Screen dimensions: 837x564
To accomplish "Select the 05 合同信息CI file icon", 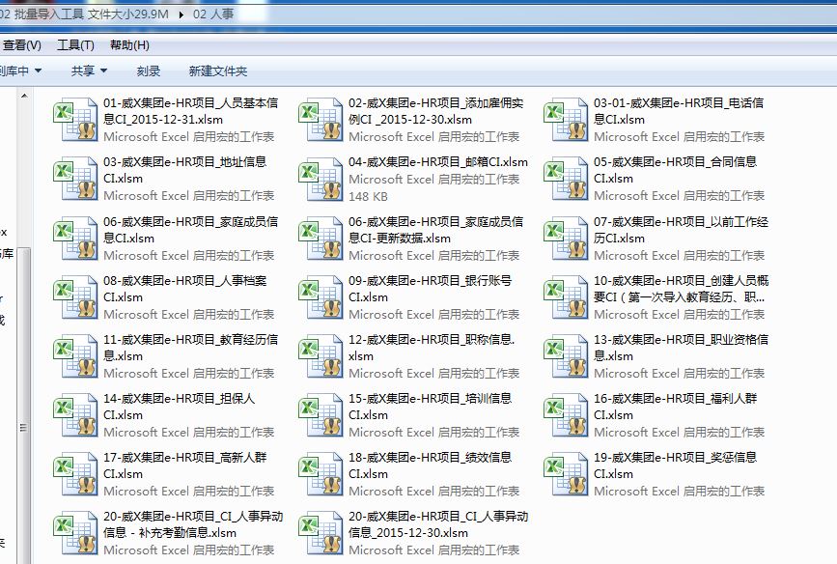I will 566,179.
